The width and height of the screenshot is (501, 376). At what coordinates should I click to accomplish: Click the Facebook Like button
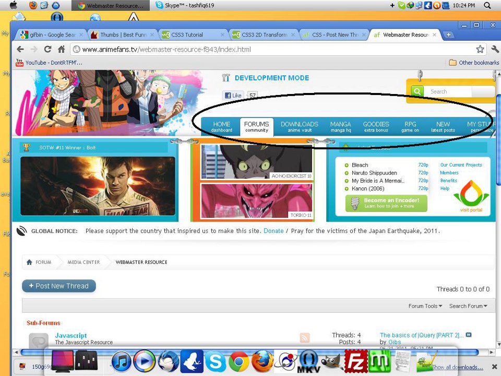pos(233,95)
